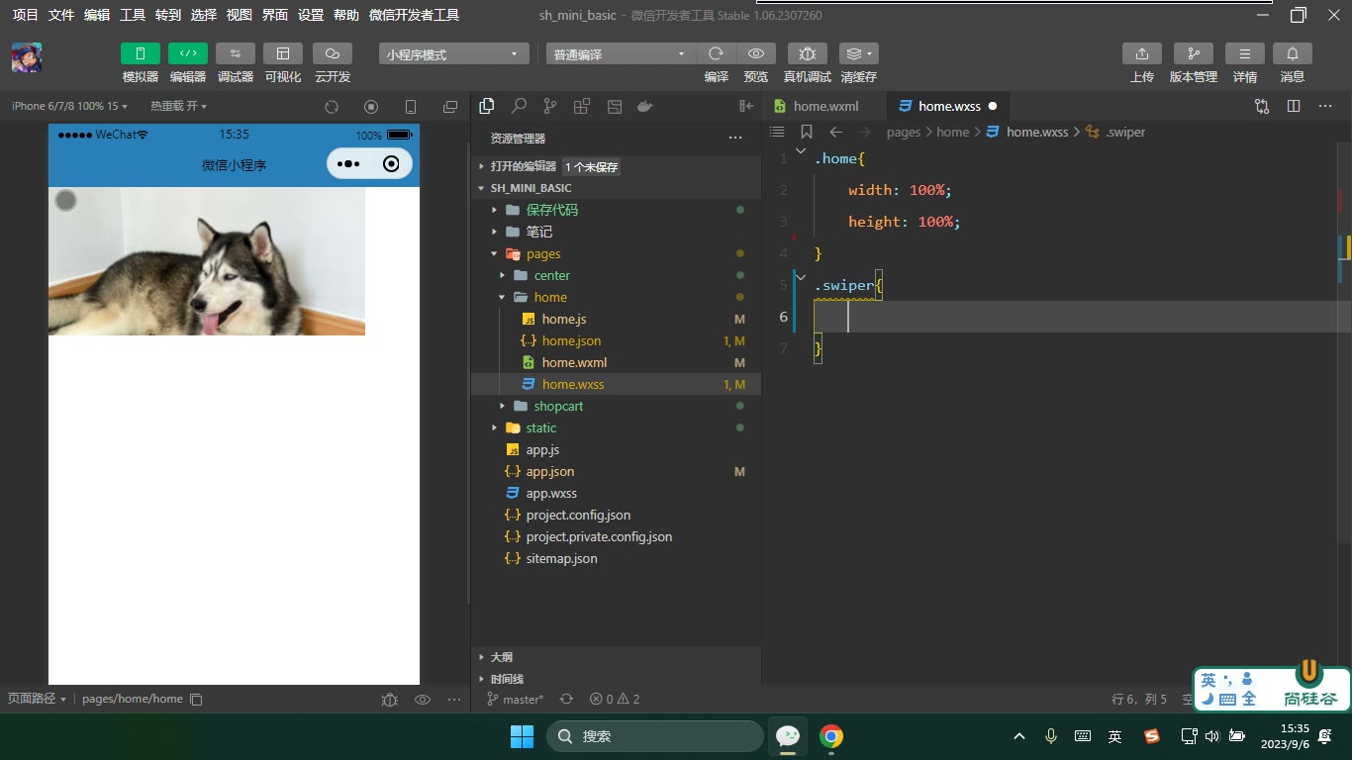
Task: Open 版本管理 version management
Action: (1194, 53)
